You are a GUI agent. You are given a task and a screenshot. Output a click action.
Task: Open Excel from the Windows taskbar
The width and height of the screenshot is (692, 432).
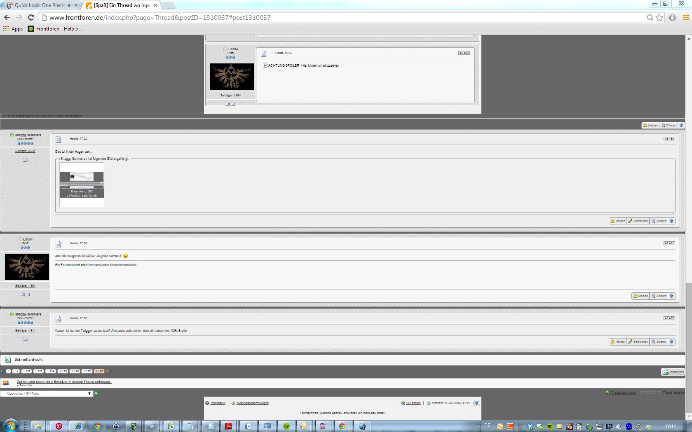pos(171,426)
